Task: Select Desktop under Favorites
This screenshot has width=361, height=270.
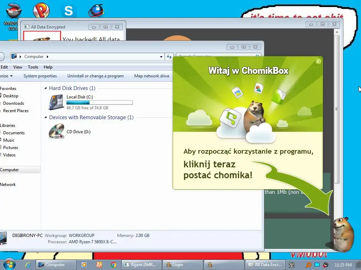Action: point(11,96)
